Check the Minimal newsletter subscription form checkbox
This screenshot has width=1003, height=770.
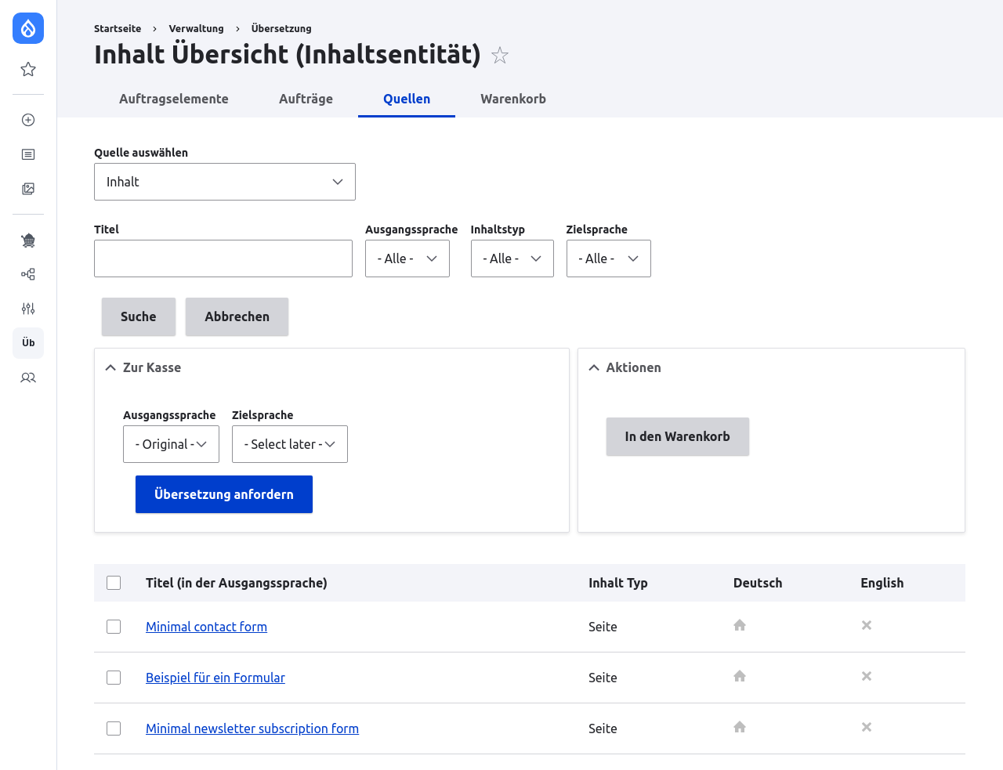point(114,728)
